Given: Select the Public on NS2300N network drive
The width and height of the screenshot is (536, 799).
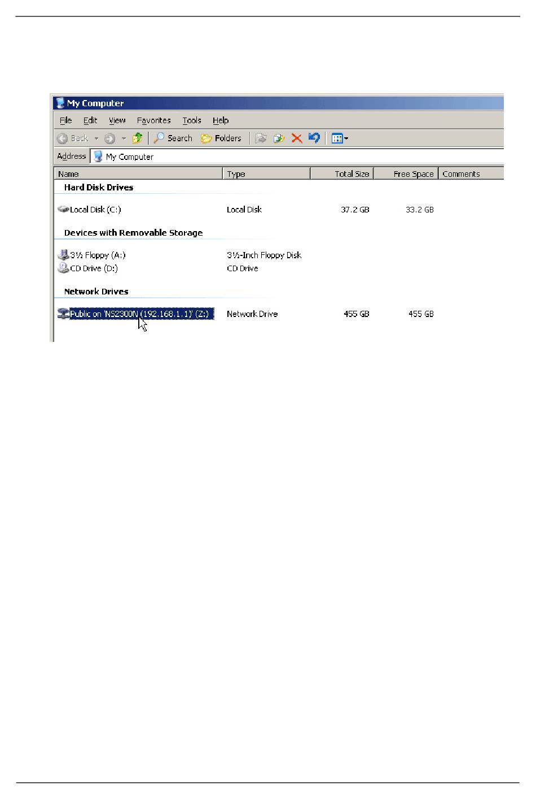Looking at the screenshot, I should point(136,314).
